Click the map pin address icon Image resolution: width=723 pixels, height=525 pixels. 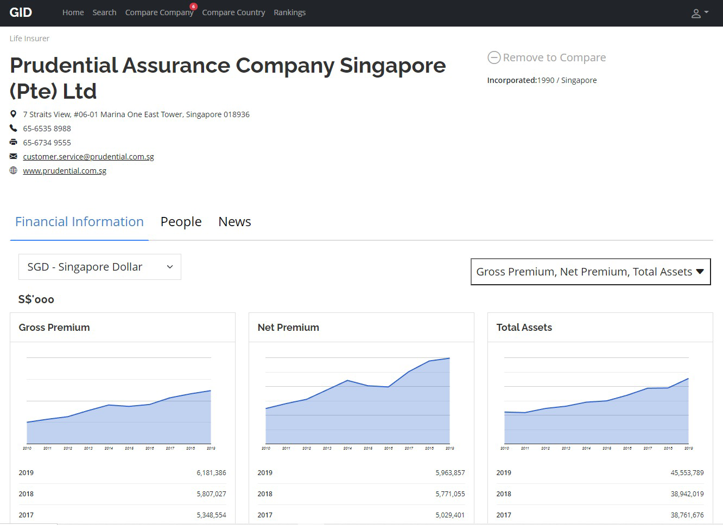14,114
